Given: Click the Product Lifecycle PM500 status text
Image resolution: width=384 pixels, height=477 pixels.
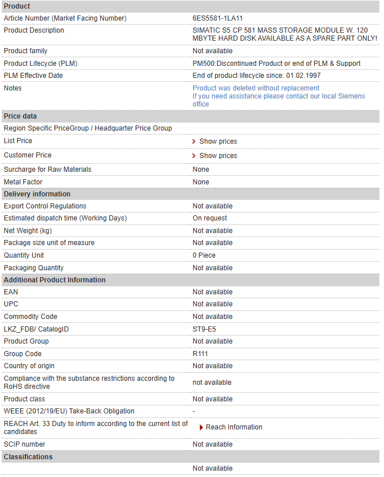Looking at the screenshot, I should 276,64.
